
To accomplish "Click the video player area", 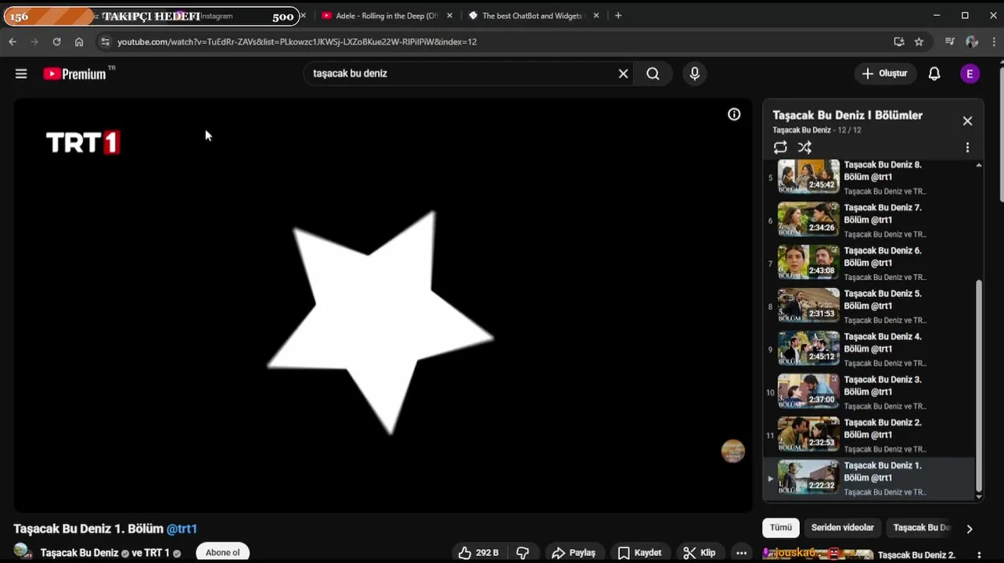I will pyautogui.click(x=383, y=305).
